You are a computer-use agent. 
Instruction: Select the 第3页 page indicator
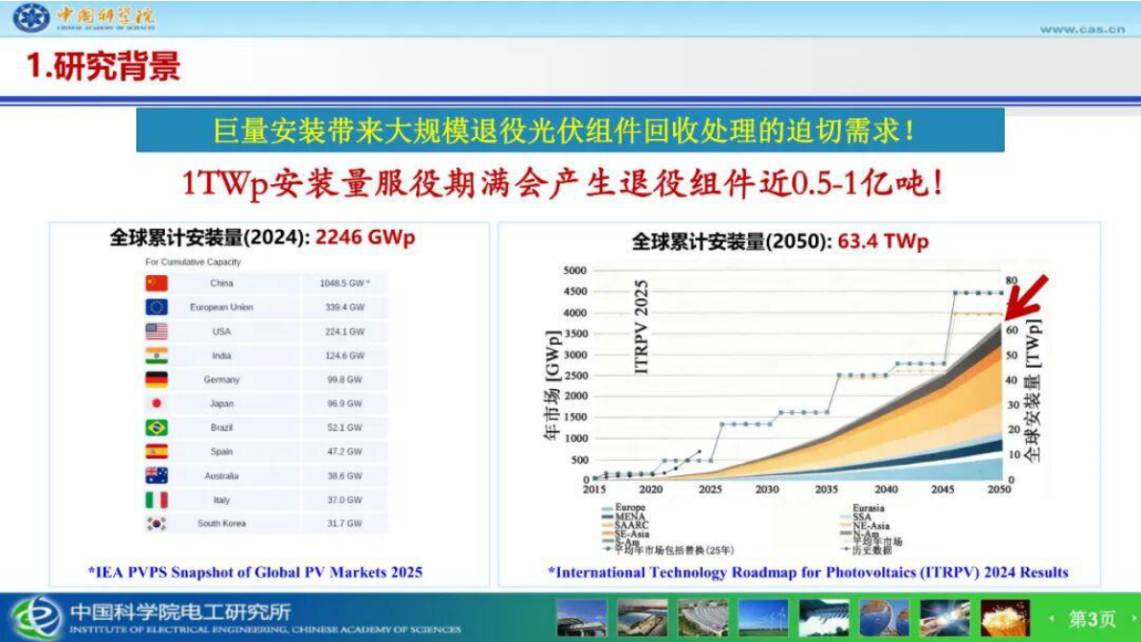pyautogui.click(x=1092, y=618)
